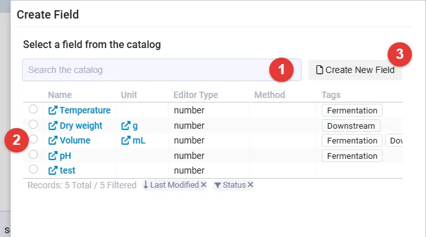Open the mL unit external link icon
The image size is (426, 237).
point(125,140)
